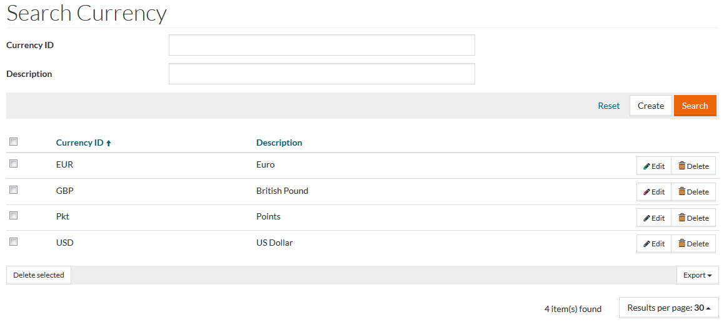Click the Create button

pyautogui.click(x=650, y=106)
